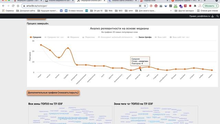The image size is (220, 124).
Task: Expand hidden bookmarks overflow chevron
Action: (171, 11)
